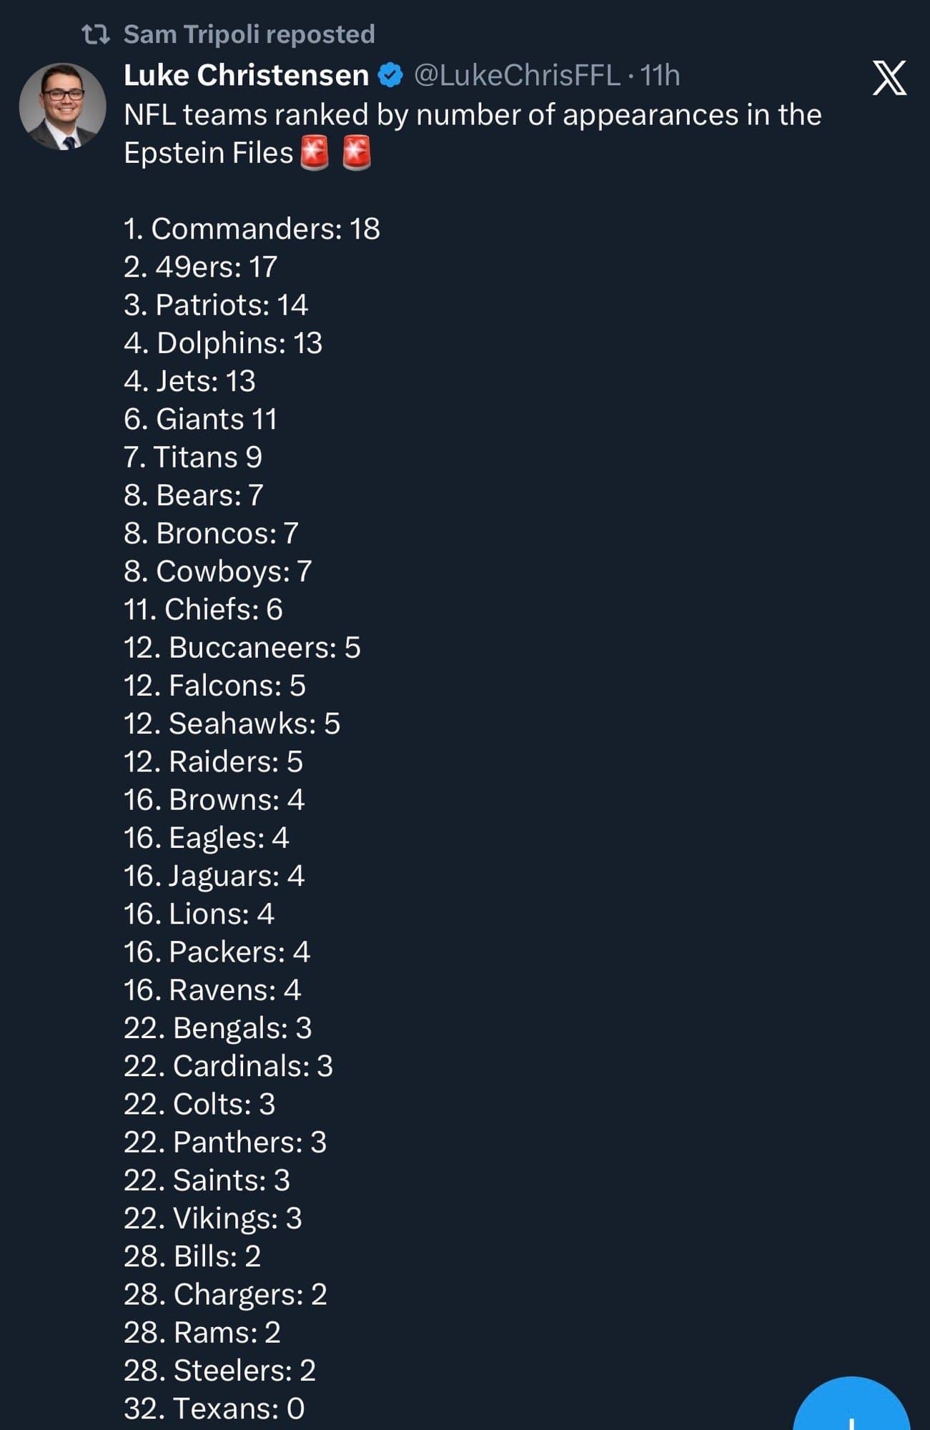930x1430 pixels.
Task: Click the "32. Texans: 0" line
Action: pyautogui.click(x=214, y=1409)
